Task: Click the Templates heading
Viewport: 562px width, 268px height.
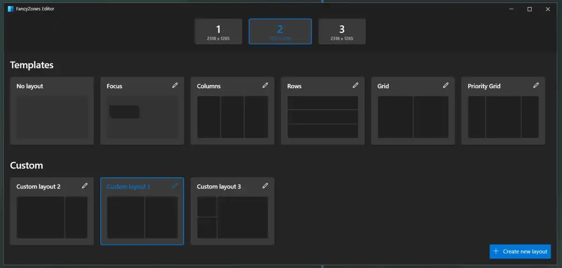Action: coord(32,65)
